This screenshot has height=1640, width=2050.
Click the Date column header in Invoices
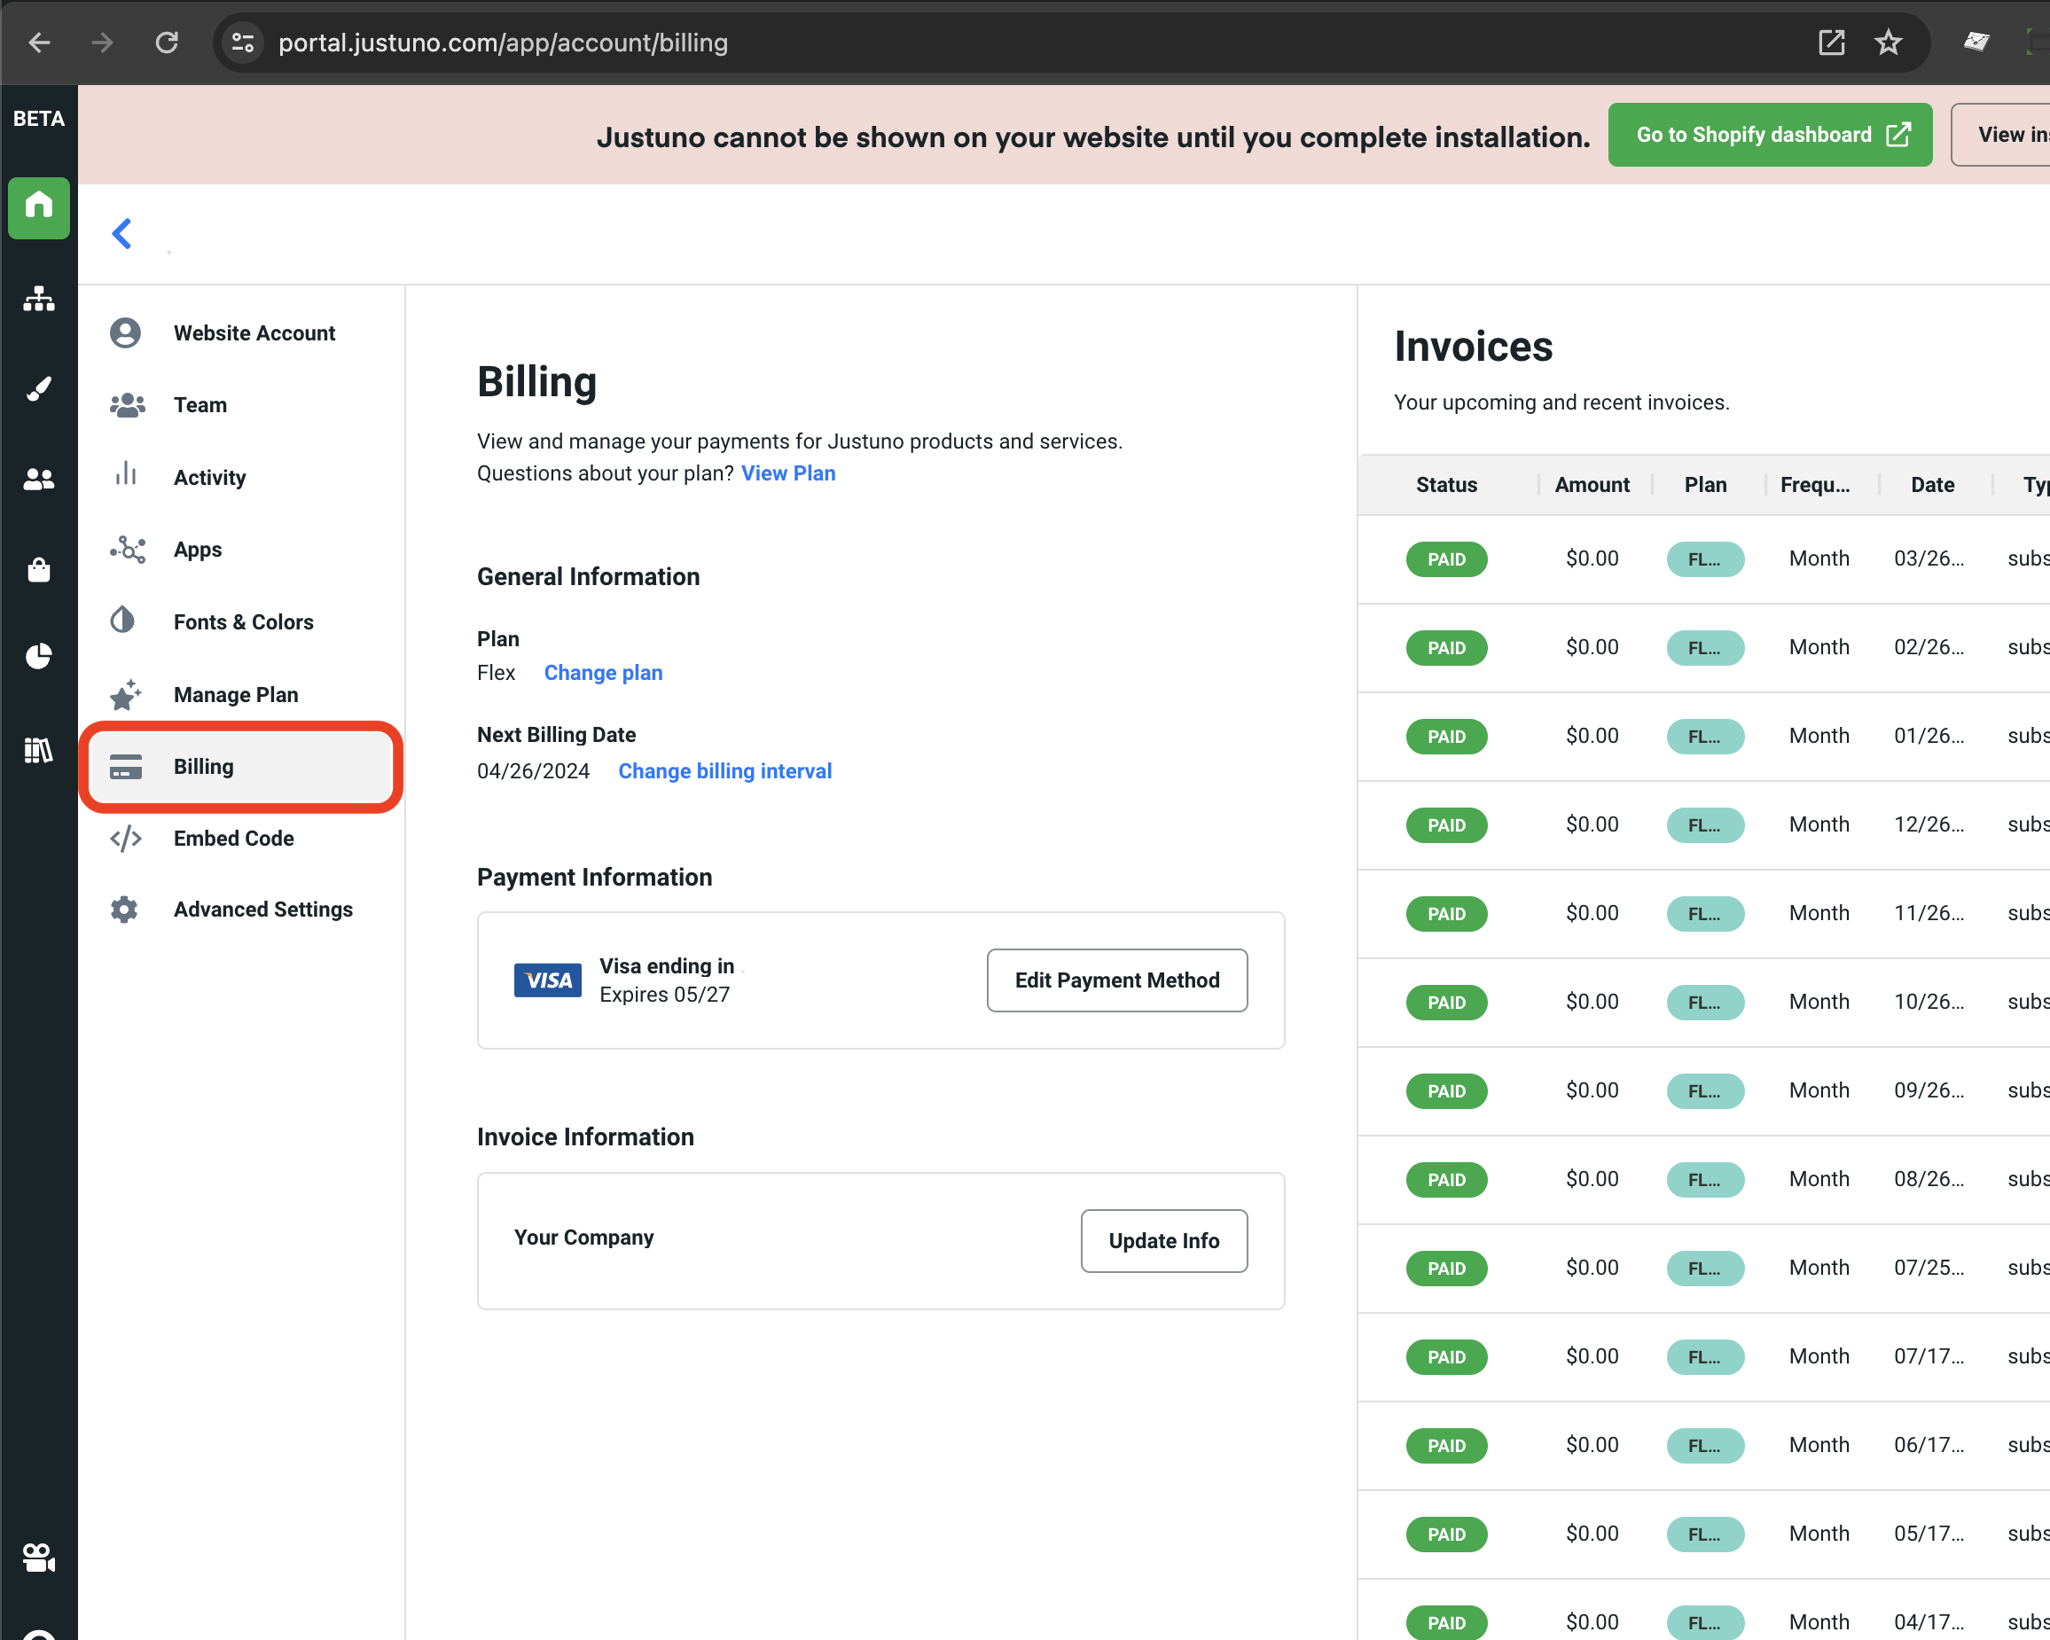(x=1931, y=485)
